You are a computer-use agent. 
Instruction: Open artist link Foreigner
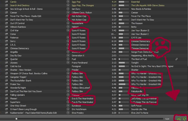coord(76,66)
